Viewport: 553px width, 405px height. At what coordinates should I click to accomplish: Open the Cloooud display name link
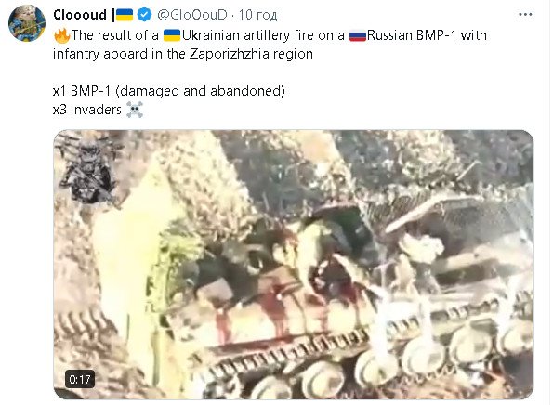pos(80,15)
